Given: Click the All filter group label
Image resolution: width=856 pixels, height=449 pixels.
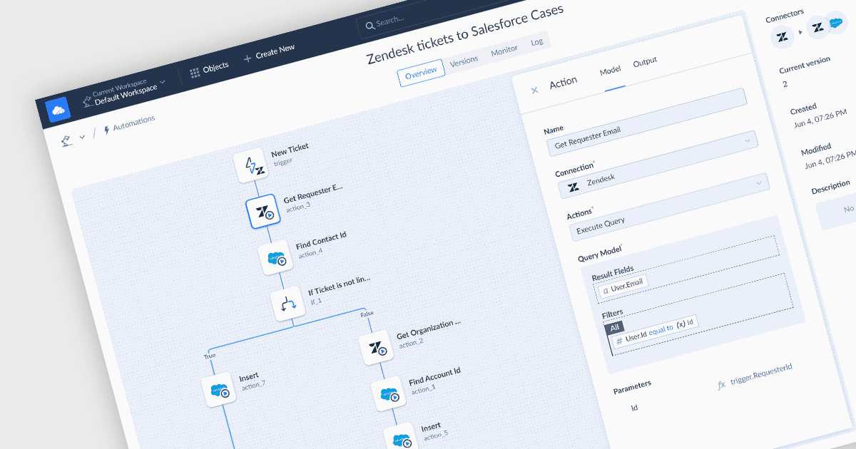Looking at the screenshot, I should pos(614,329).
